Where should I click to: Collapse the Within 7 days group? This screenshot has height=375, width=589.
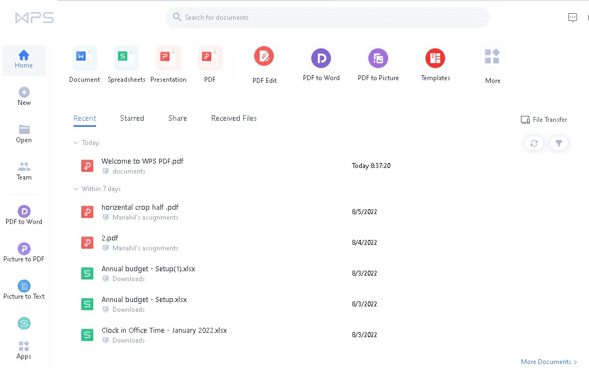pos(76,189)
